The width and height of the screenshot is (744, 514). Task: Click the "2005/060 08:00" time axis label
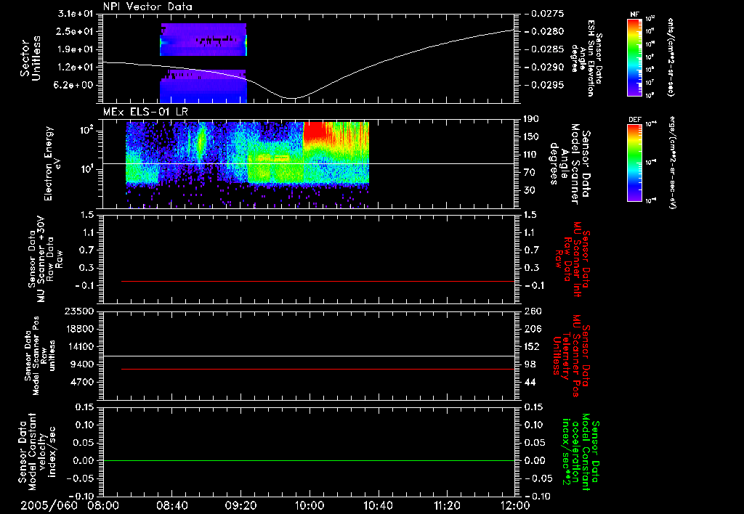(69, 505)
